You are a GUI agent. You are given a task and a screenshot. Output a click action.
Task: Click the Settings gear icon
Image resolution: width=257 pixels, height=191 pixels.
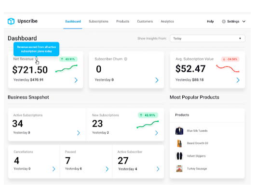click(x=224, y=22)
